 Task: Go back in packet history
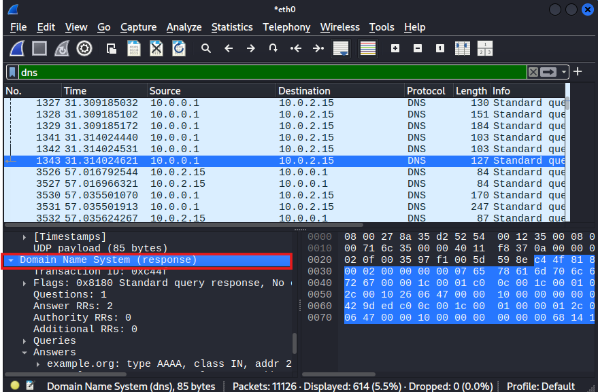point(229,48)
